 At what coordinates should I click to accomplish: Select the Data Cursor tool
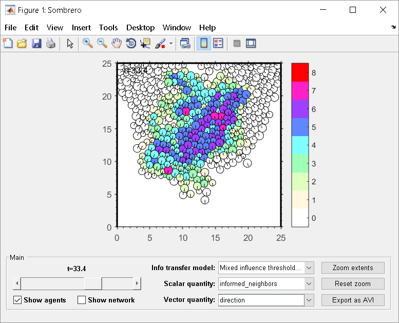pos(145,43)
